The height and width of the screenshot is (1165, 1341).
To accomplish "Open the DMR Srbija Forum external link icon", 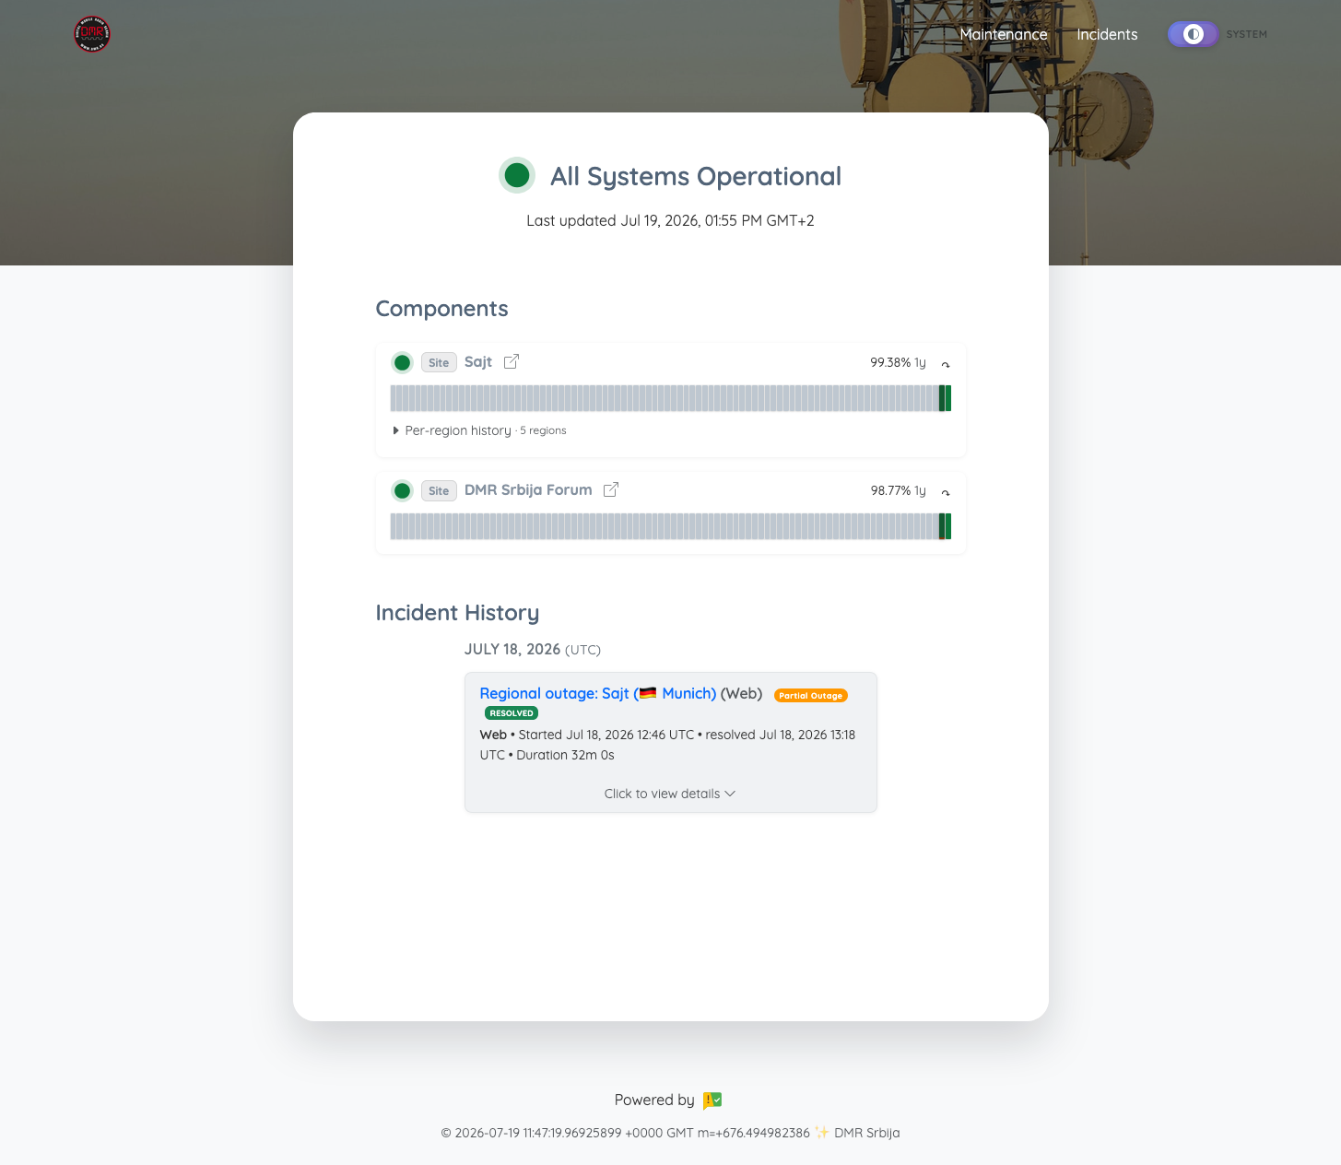I will pos(611,489).
